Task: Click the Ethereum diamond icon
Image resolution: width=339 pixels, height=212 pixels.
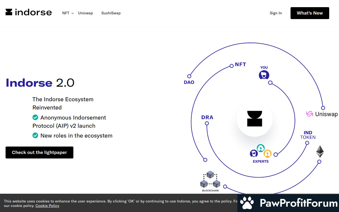Action: [320, 152]
